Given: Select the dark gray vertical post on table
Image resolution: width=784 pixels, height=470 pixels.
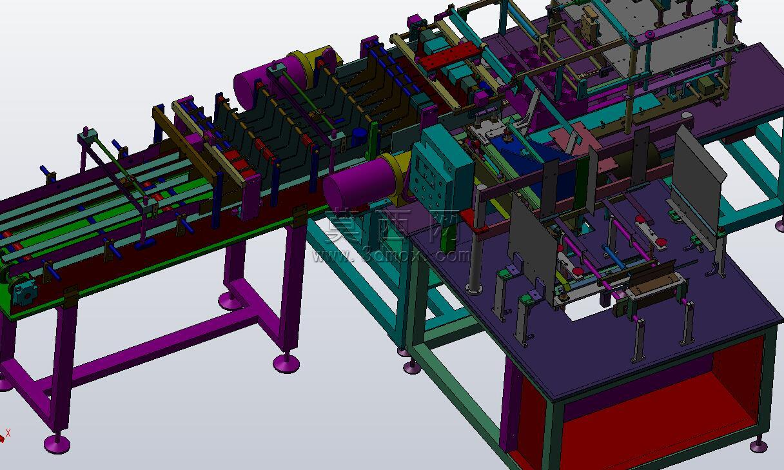Looking at the screenshot, I should (x=476, y=240).
